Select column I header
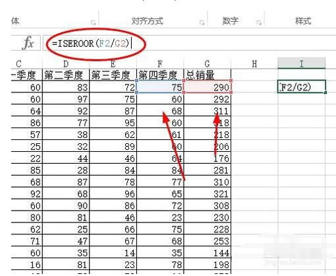Viewport: 336px width, 276px height. (302, 63)
